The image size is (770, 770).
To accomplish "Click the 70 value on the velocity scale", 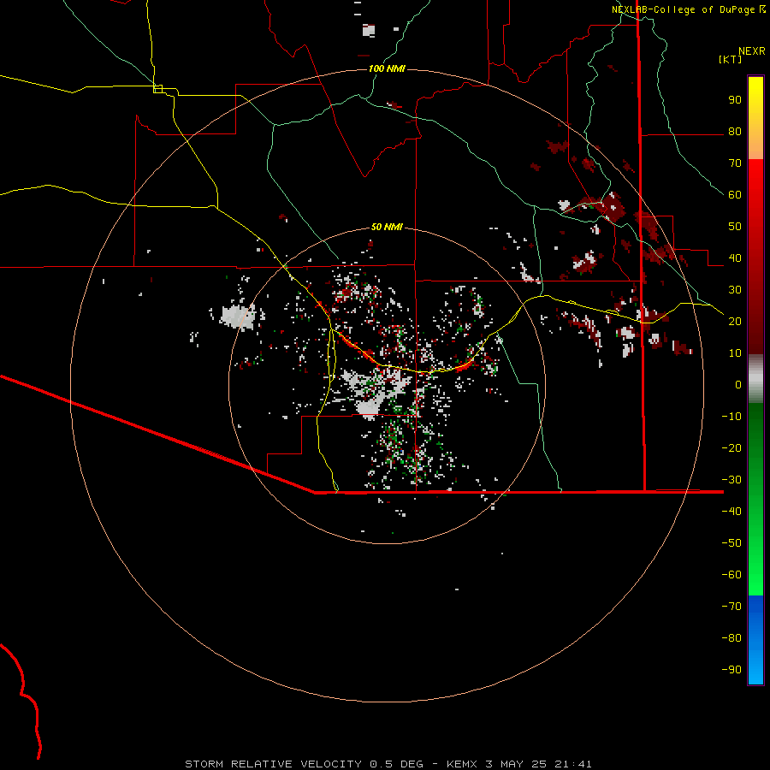I will pos(735,163).
